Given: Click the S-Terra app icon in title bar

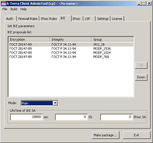Looking at the screenshot, I should pyautogui.click(x=4, y=4).
